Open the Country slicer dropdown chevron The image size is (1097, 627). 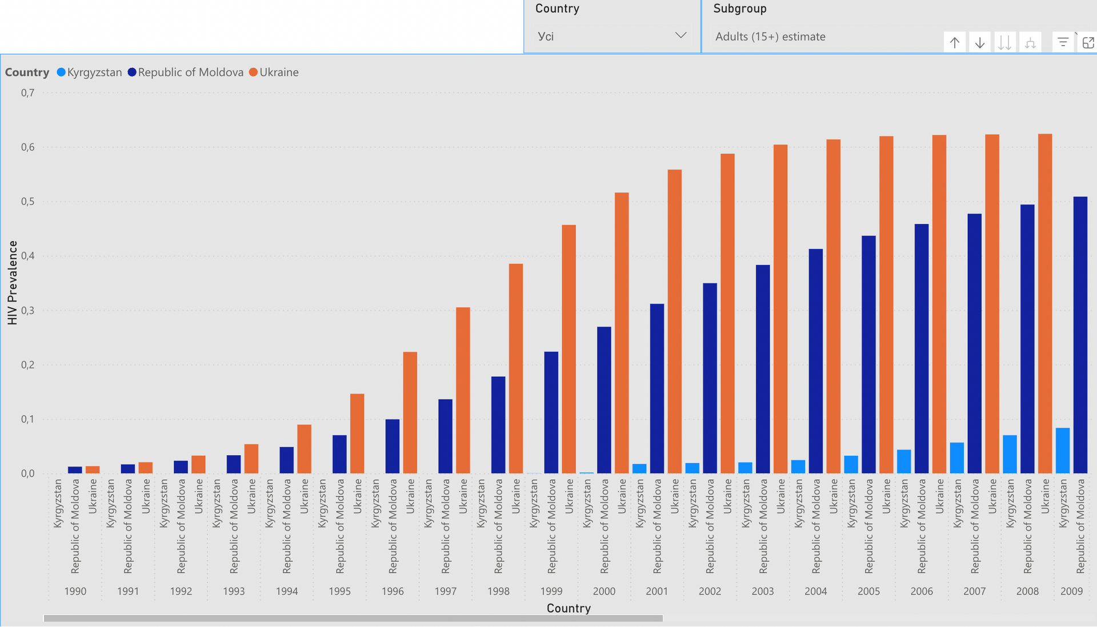(x=680, y=35)
